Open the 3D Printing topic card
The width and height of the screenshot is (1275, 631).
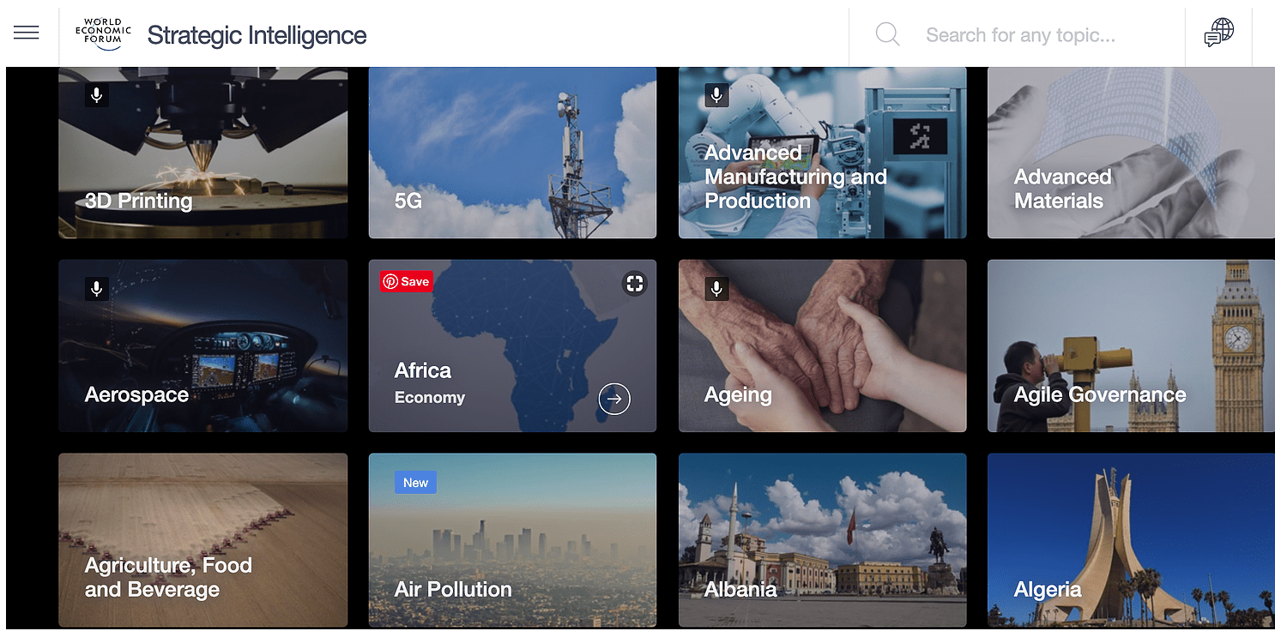(x=203, y=153)
